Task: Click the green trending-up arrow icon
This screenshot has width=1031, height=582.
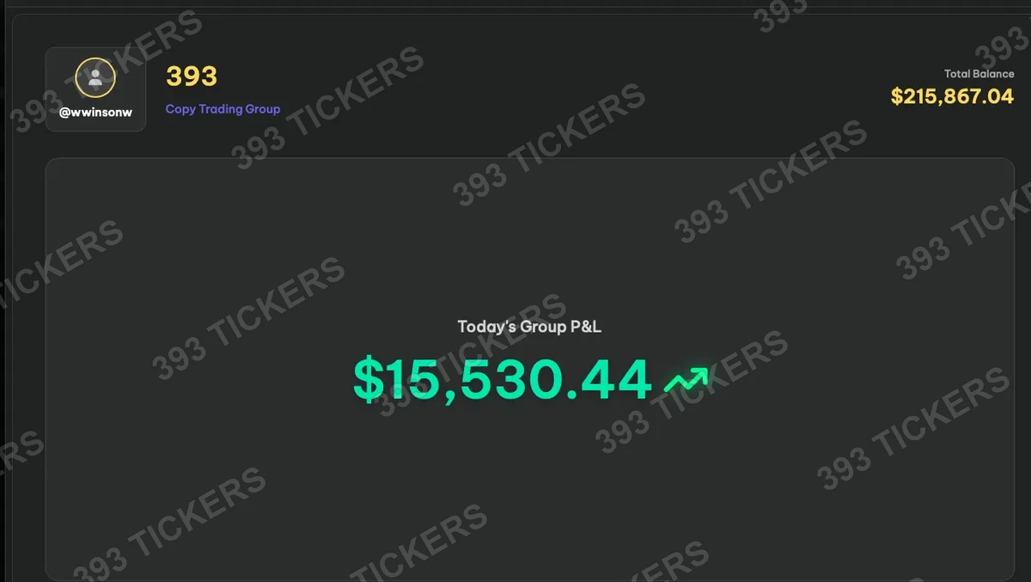Action: tap(686, 379)
